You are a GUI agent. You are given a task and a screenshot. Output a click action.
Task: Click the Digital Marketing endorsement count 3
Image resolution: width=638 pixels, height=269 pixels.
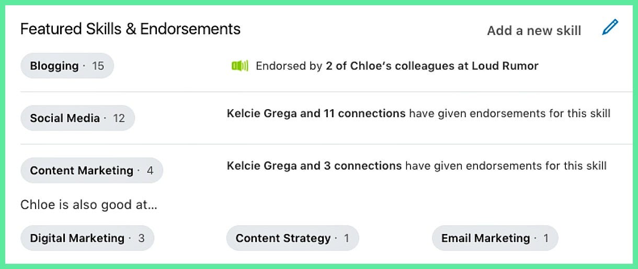click(141, 238)
